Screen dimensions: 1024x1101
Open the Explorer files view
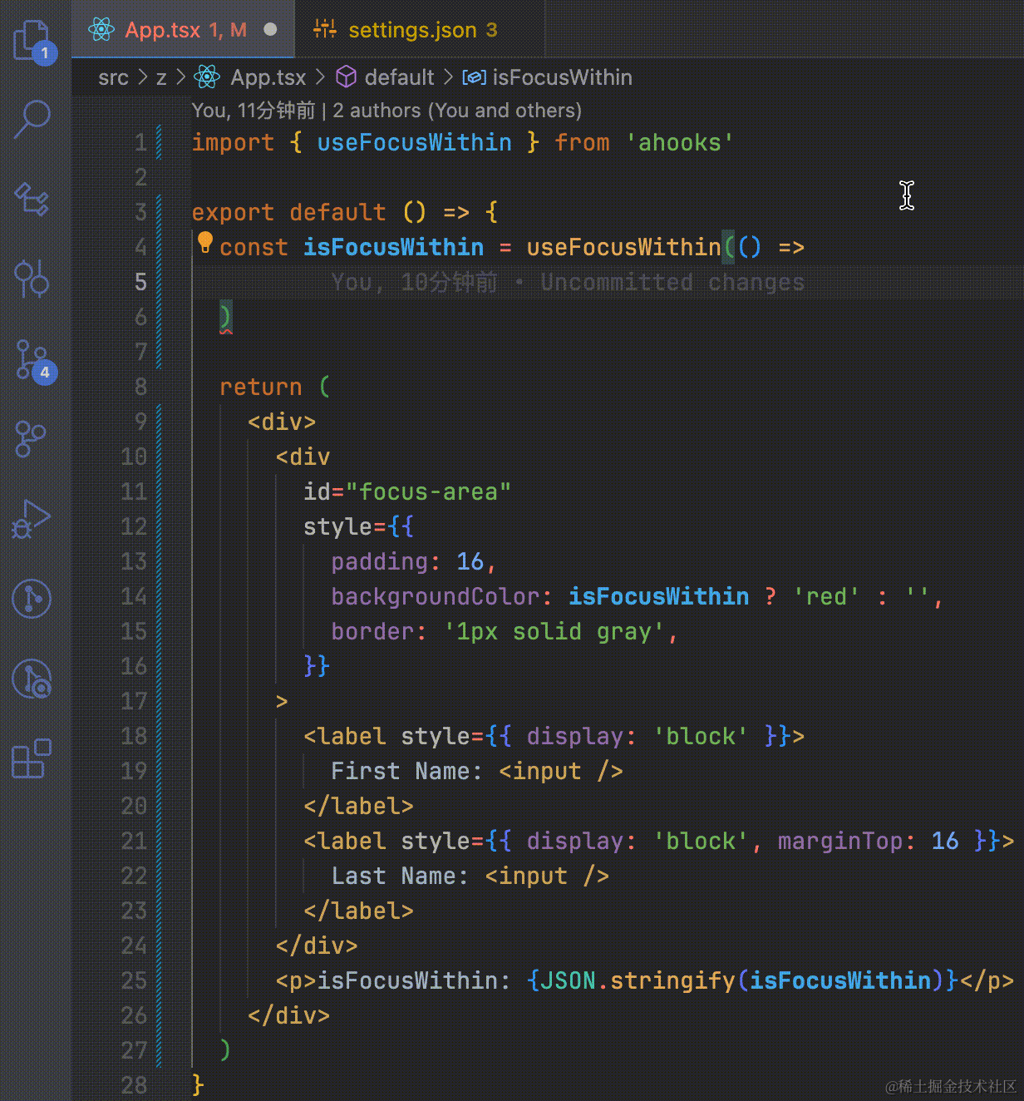point(33,41)
